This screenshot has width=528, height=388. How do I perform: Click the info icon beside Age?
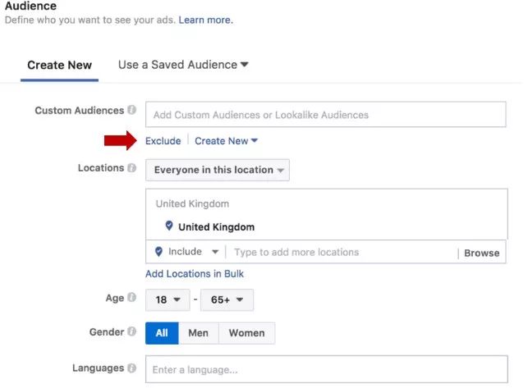131,297
